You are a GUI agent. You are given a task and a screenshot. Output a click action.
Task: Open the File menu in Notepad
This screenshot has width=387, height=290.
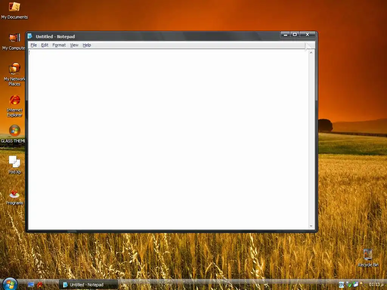point(34,45)
